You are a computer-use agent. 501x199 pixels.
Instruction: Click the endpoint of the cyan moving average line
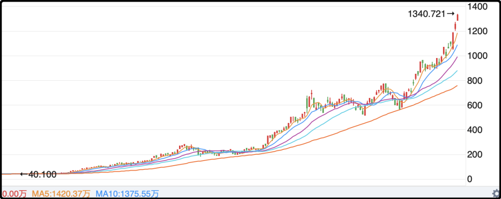point(457,71)
